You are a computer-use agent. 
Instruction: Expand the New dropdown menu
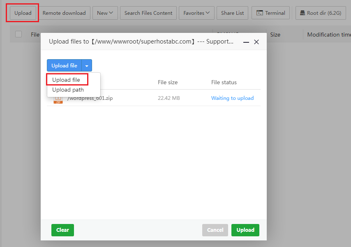[105, 13]
